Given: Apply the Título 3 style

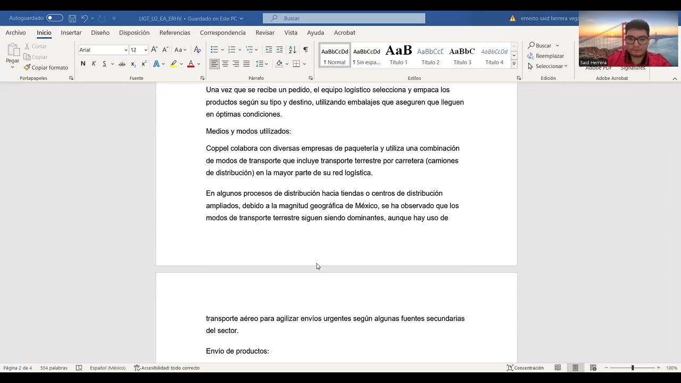Looking at the screenshot, I should click(x=462, y=55).
